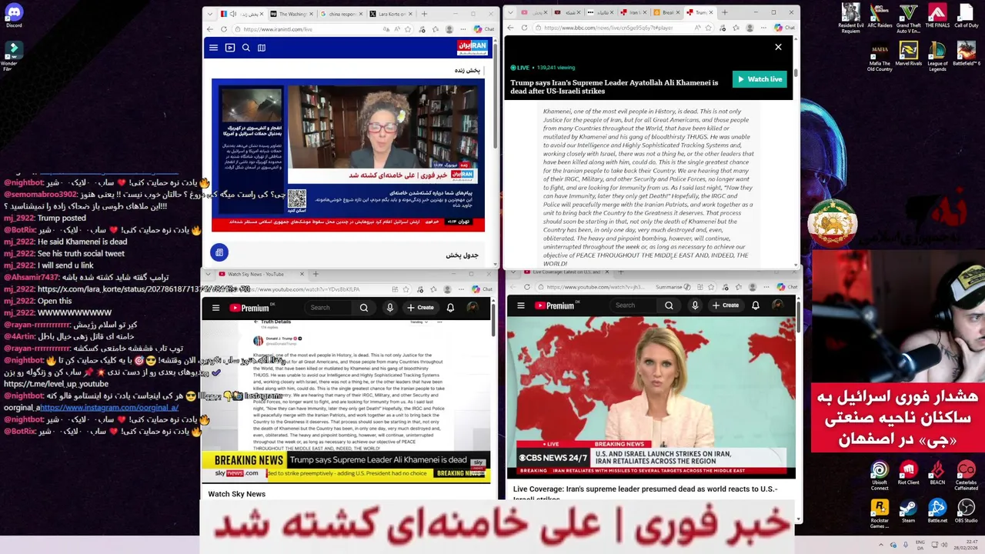Refresh the Iran International page
Viewport: 985px width, 554px height.
[224, 29]
